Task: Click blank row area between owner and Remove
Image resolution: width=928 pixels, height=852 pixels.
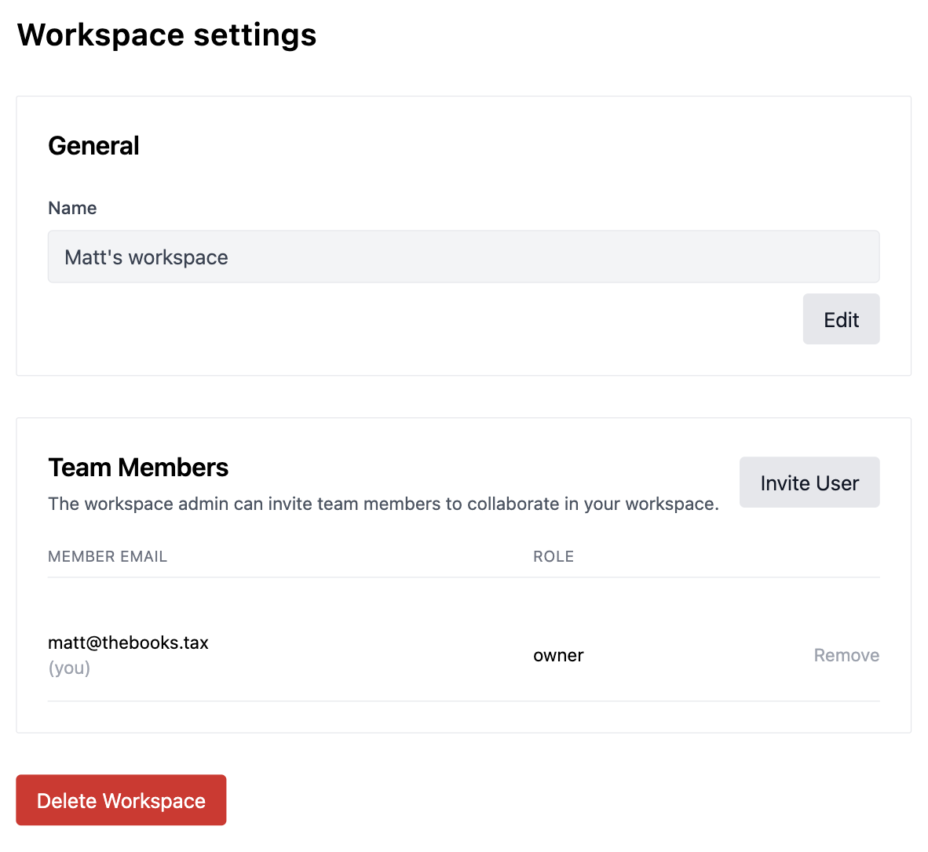Action: point(699,655)
